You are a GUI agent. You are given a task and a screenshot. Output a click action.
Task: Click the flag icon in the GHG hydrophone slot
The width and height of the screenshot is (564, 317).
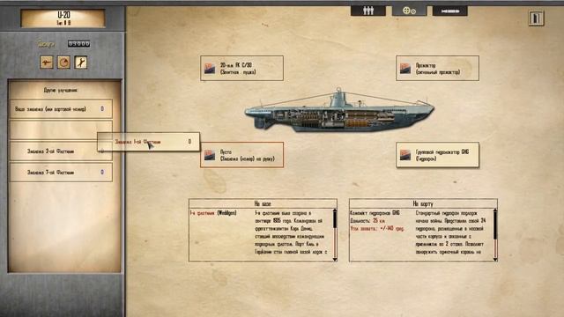pyautogui.click(x=405, y=155)
